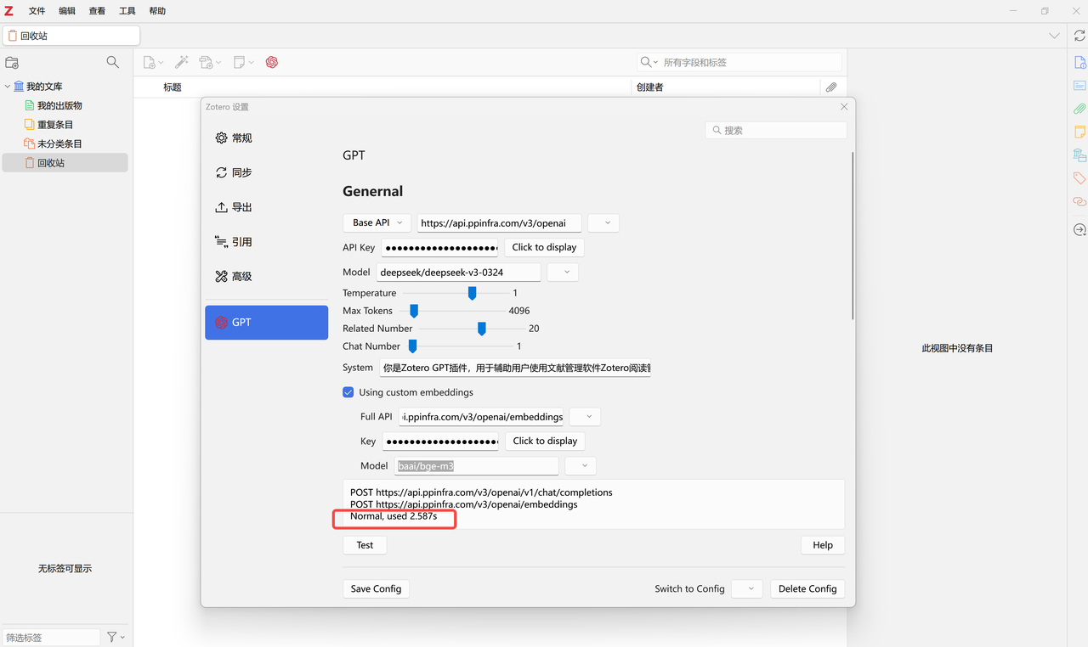The width and height of the screenshot is (1088, 647).
Task: Select 重复条目 in the library tree
Action: (x=55, y=125)
